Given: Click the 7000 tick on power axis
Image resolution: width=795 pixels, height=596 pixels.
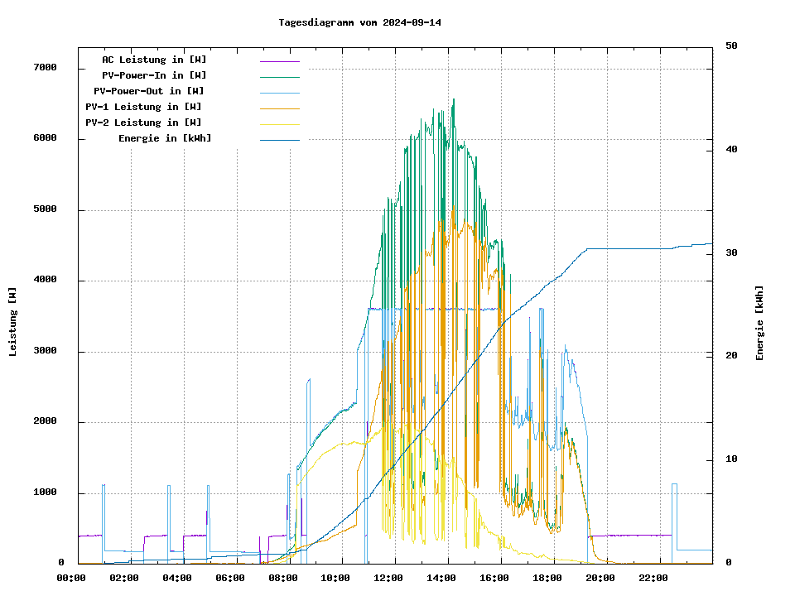Looking at the screenshot, I should 45,67.
